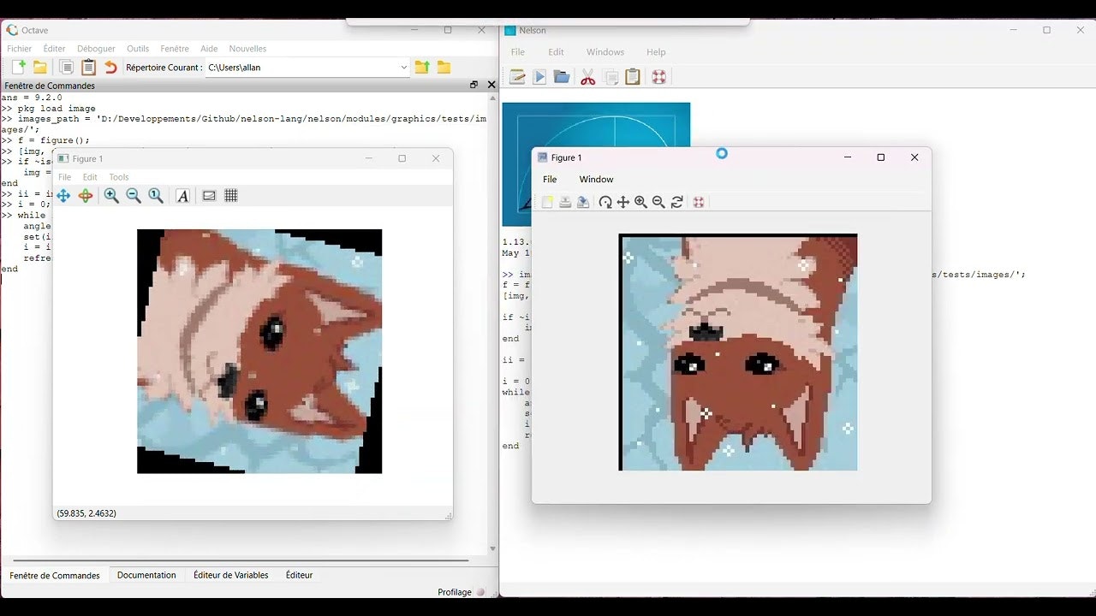Screen dimensions: 1096x616
Task: Click the open file folder icon in Octave
Action: [39, 68]
